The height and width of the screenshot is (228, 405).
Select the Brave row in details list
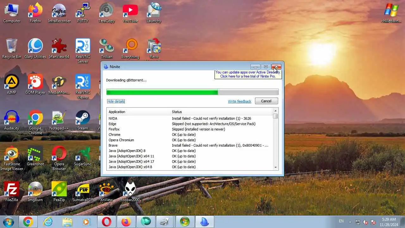click(190, 145)
